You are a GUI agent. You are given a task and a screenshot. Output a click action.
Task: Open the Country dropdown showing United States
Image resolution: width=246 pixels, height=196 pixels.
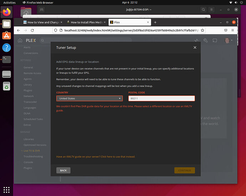click(89, 98)
